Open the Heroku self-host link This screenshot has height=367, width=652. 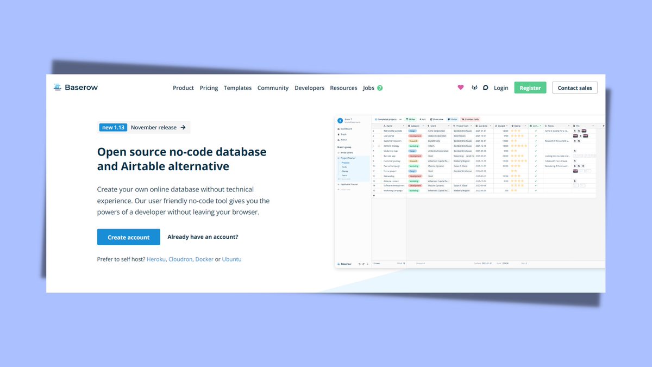click(156, 259)
